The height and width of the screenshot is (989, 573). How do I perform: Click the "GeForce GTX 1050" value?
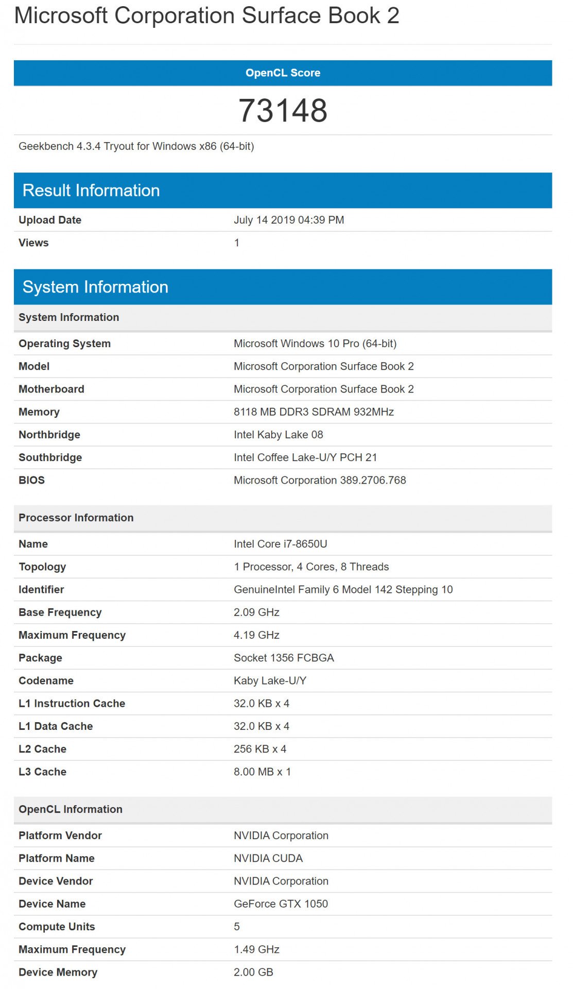pos(281,903)
